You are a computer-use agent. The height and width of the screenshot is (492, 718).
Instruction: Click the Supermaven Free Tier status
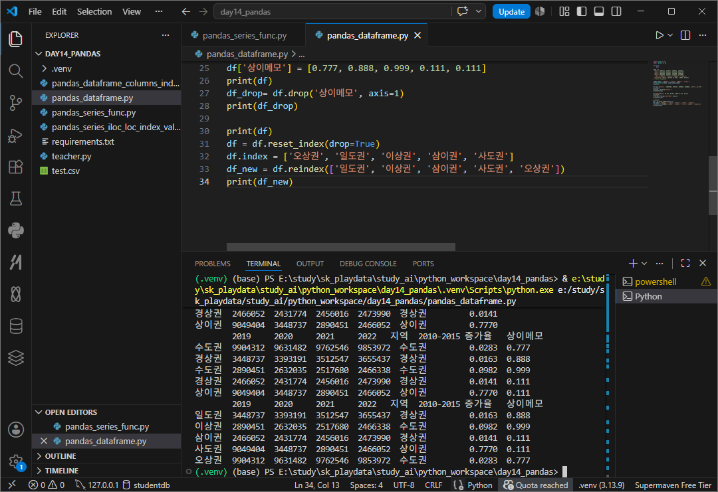pyautogui.click(x=673, y=485)
